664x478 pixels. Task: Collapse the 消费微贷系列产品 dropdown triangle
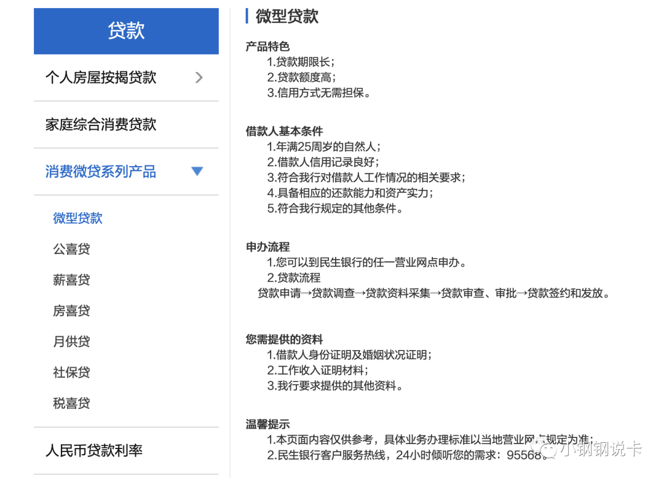point(197,171)
